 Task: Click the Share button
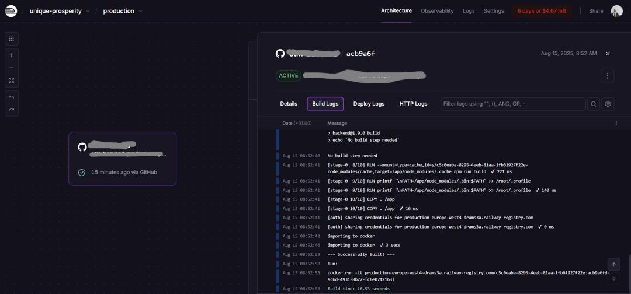(x=596, y=11)
